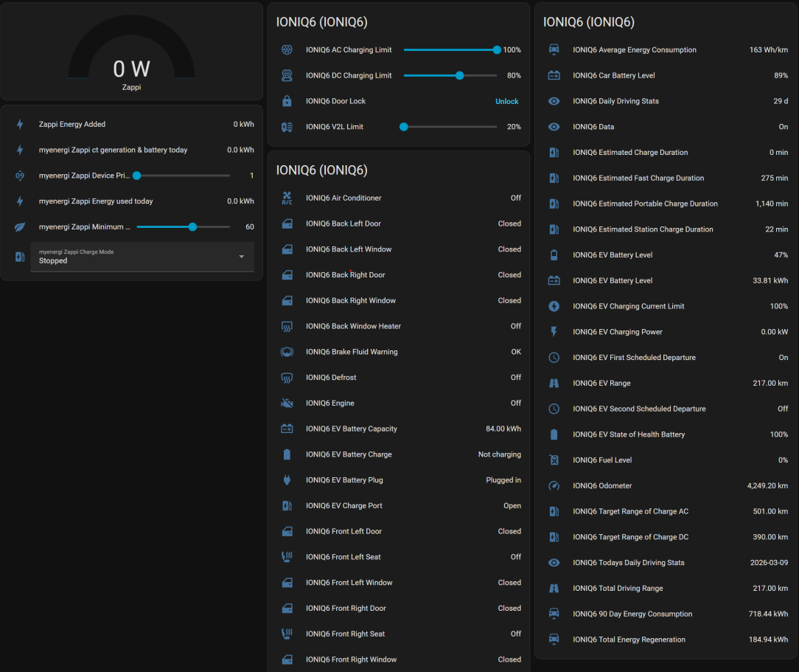Open IONIQ6 Target Range of Charge AC

click(x=667, y=511)
